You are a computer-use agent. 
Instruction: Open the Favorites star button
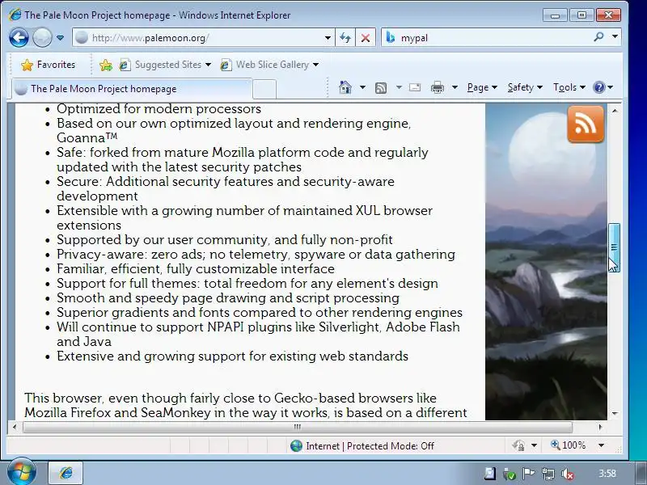49,65
